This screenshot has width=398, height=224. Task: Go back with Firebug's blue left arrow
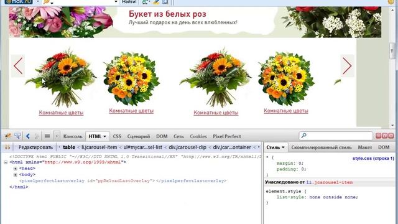pos(28,136)
